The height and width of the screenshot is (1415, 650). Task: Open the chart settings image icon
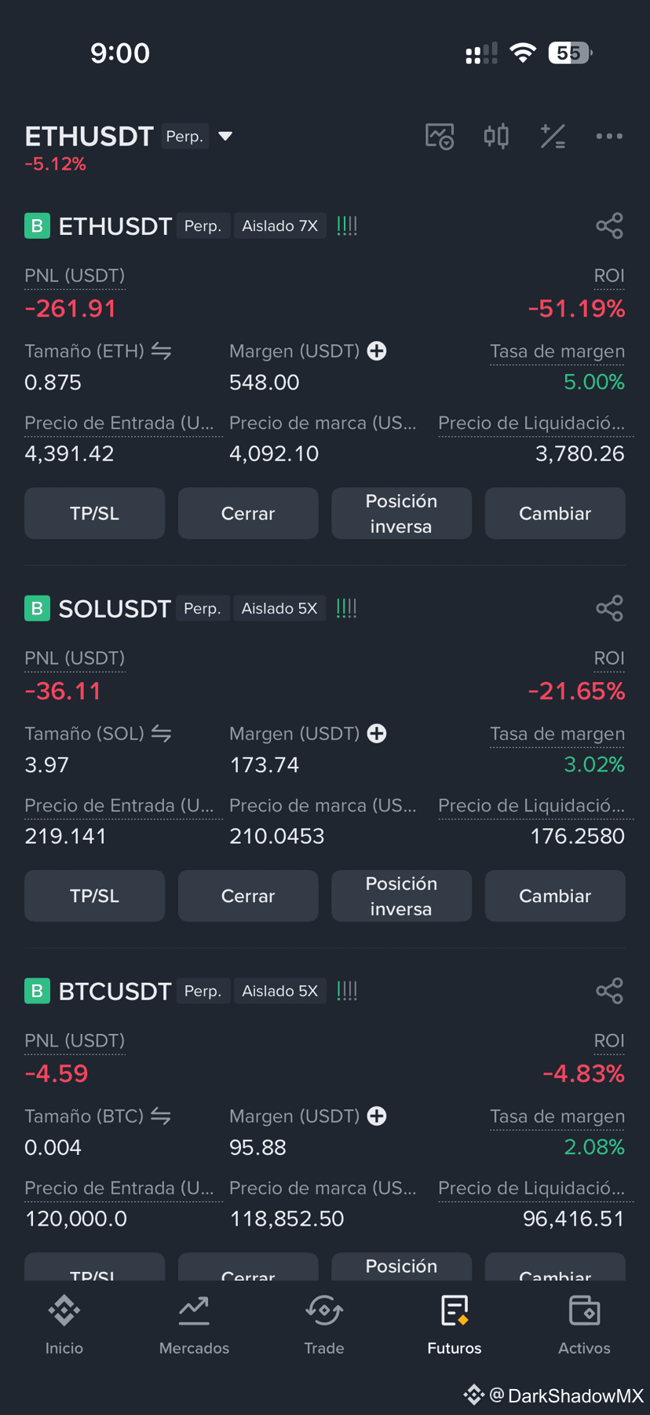(x=440, y=136)
